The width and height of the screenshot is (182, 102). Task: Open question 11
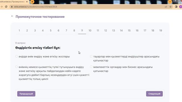pyautogui.click(x=98, y=31)
